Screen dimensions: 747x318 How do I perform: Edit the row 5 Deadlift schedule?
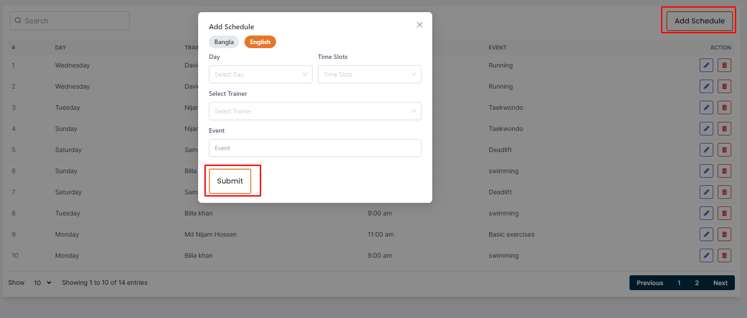pos(706,150)
